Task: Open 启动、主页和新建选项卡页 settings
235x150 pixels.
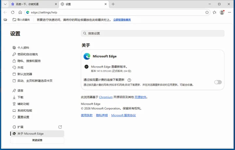Action: point(37,81)
